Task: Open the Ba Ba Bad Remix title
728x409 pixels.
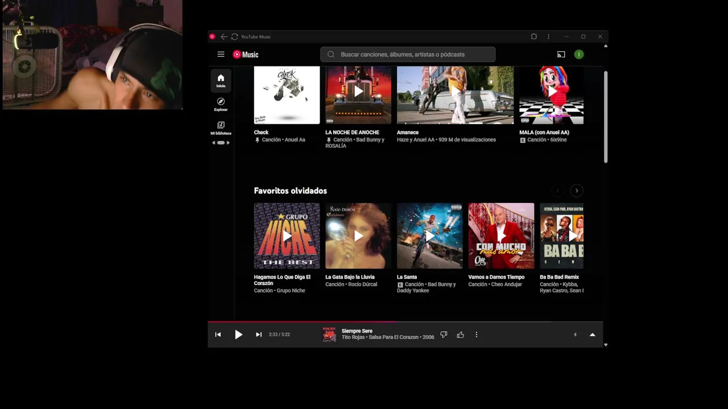Action: coord(559,277)
